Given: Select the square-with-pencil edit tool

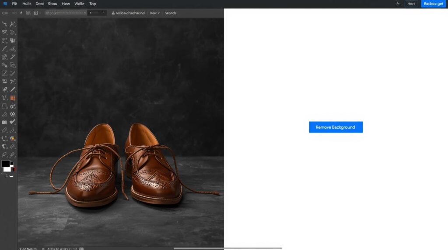Looking at the screenshot, I should pyautogui.click(x=4, y=73).
